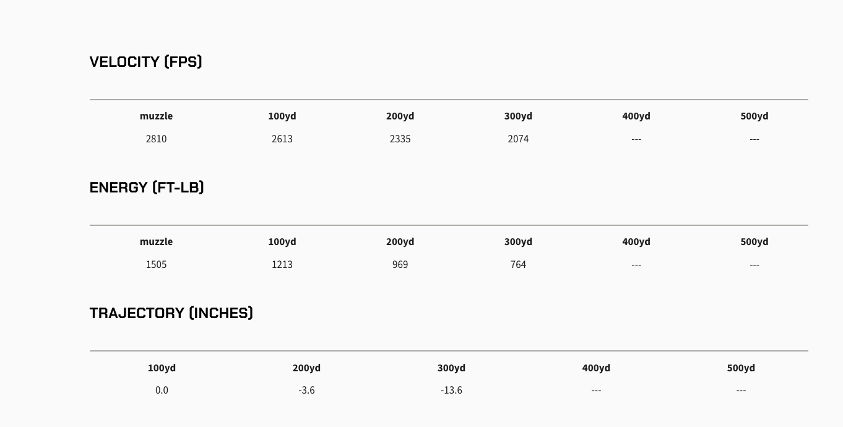Click the 500yd column header under Trajectory
Screen dimensions: 843x427
(741, 368)
